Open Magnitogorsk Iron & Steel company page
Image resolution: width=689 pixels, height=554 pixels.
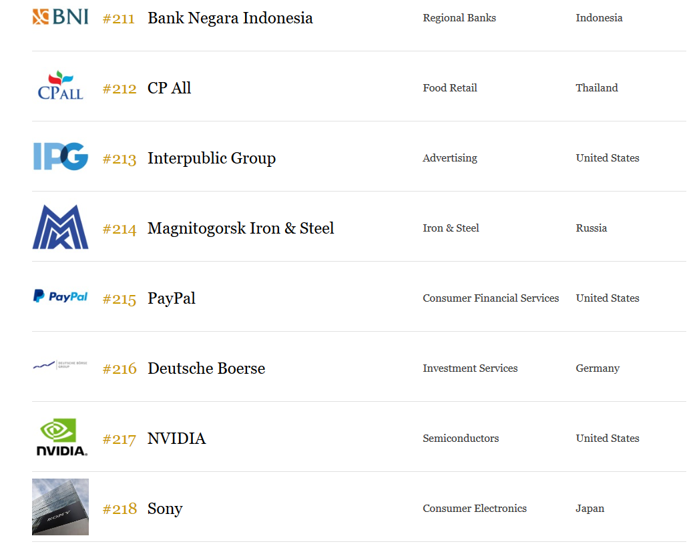pyautogui.click(x=240, y=228)
